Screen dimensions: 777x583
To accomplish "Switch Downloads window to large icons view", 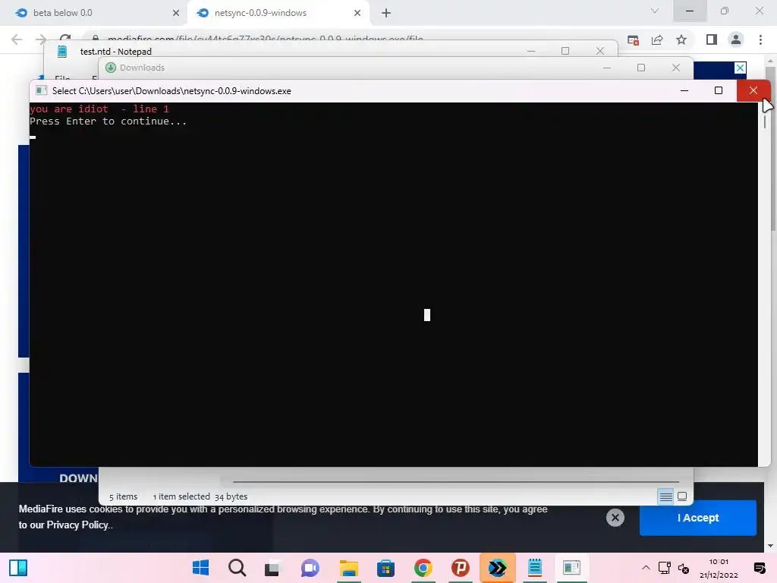I will pyautogui.click(x=682, y=496).
